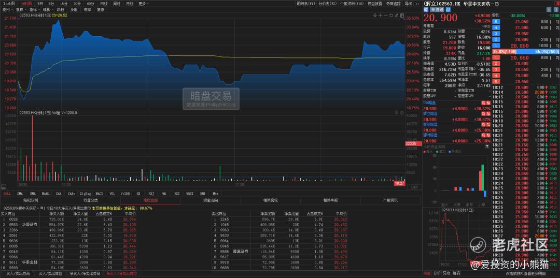Click the volume panel settings gear icon
560x278 pixels.
tap(397, 113)
